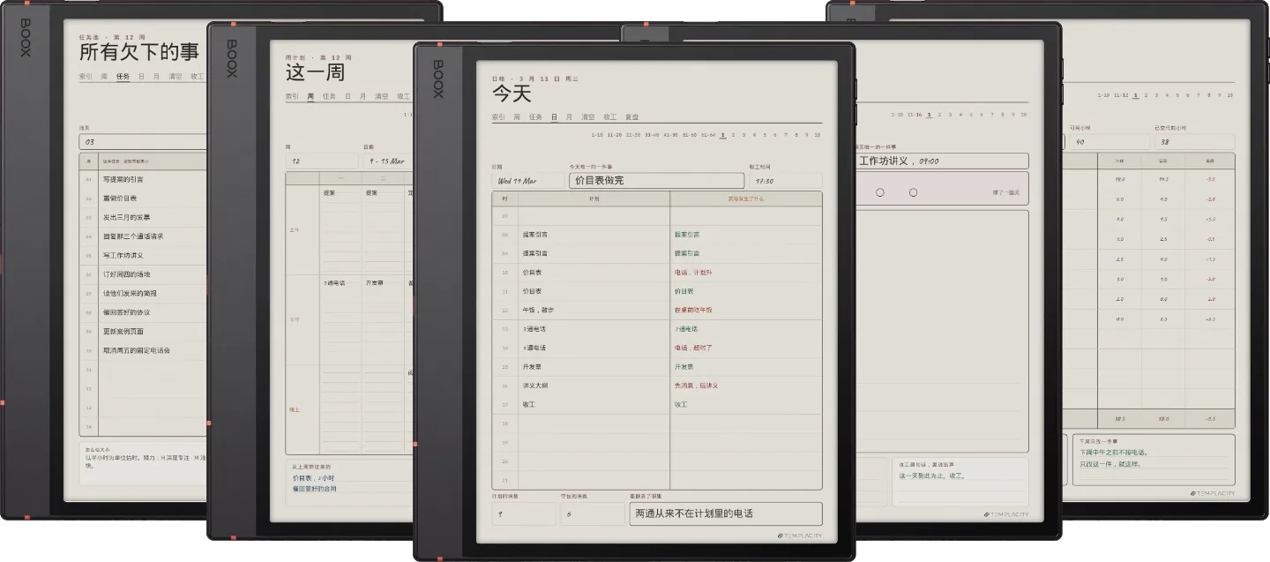Screen dimensions: 1270x562
Task: Click the 17:30 finish time field
Action: pyautogui.click(x=785, y=180)
